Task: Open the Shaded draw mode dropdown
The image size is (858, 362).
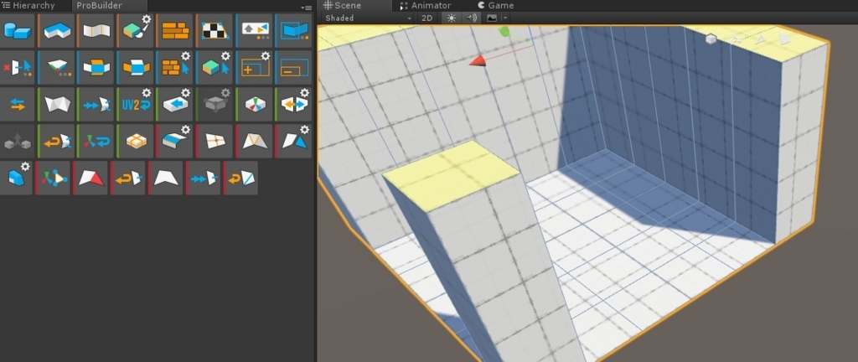Action: [369, 18]
